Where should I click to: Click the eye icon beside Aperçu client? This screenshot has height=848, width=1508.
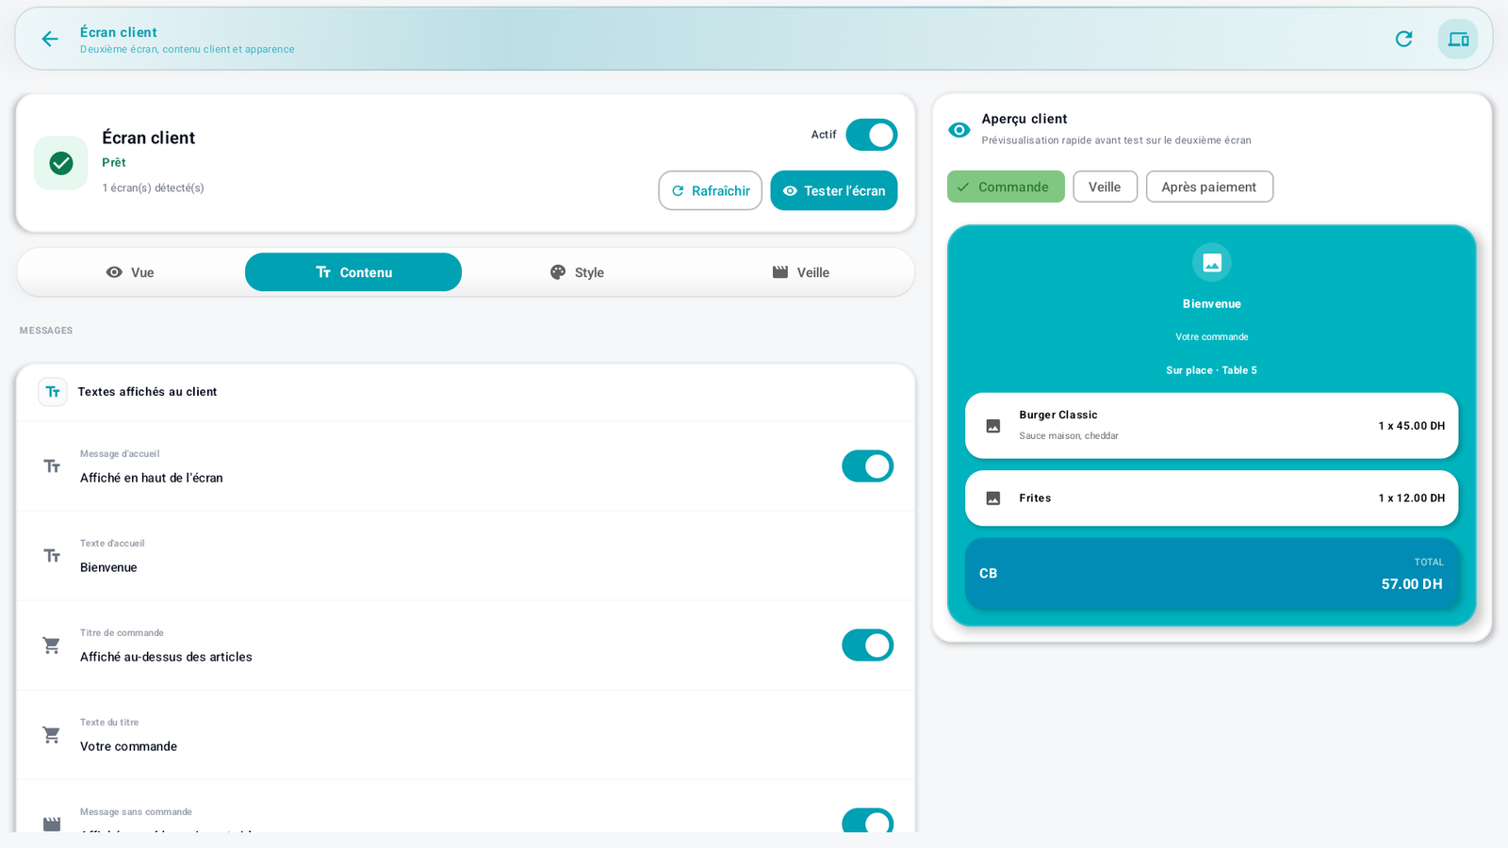(x=959, y=130)
